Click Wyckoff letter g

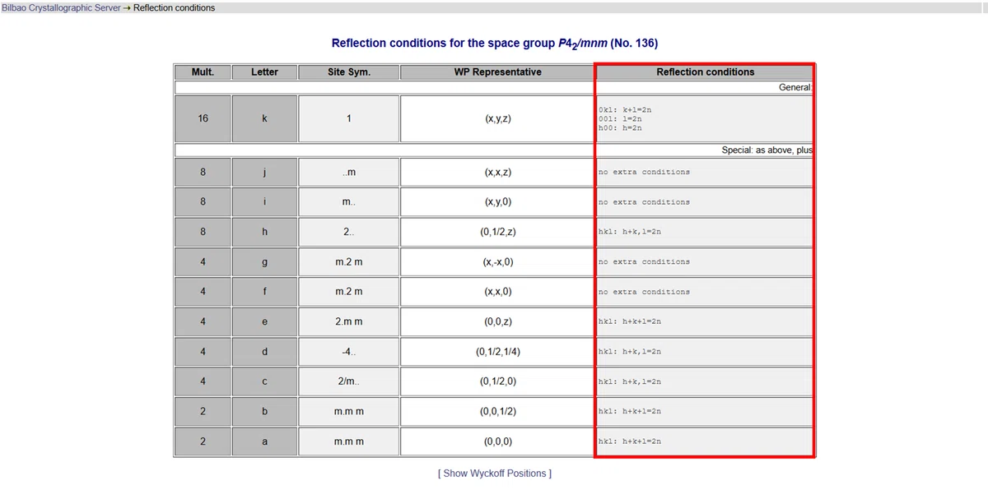tap(264, 262)
